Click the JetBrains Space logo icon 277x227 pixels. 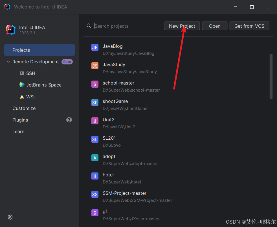click(22, 85)
